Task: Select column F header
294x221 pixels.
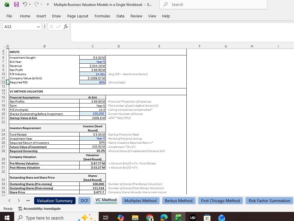Action: (200, 46)
